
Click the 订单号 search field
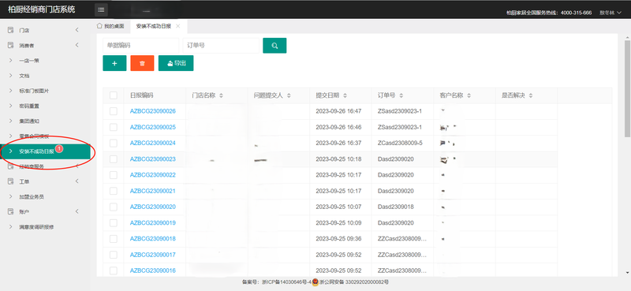(x=221, y=46)
